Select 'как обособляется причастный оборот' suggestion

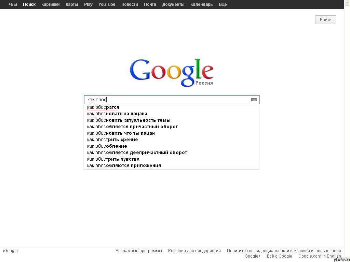coord(172,127)
